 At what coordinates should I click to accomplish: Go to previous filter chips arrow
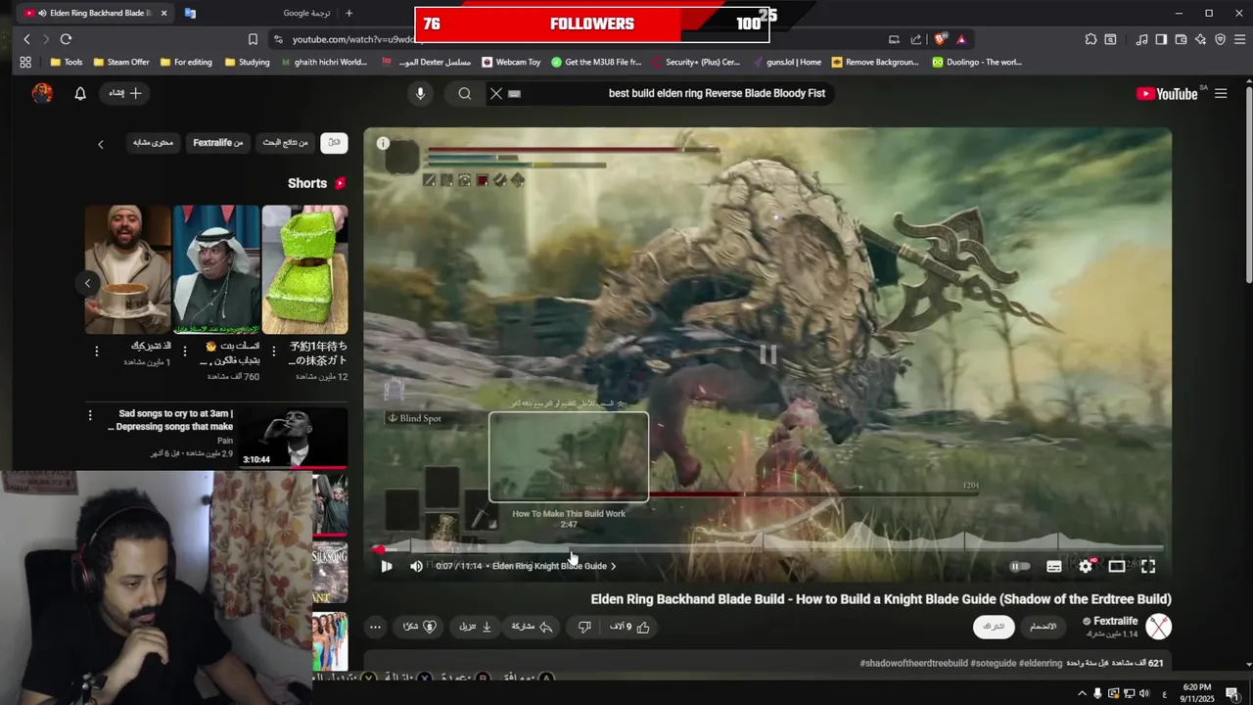100,144
